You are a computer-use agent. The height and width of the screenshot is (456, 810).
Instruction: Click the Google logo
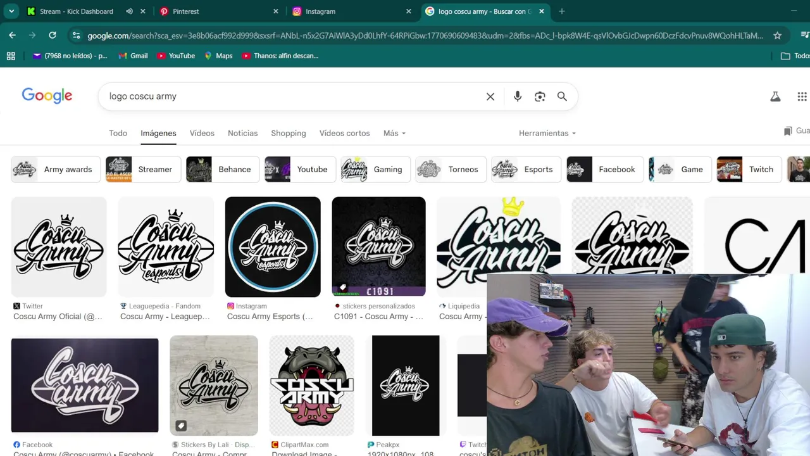[47, 96]
